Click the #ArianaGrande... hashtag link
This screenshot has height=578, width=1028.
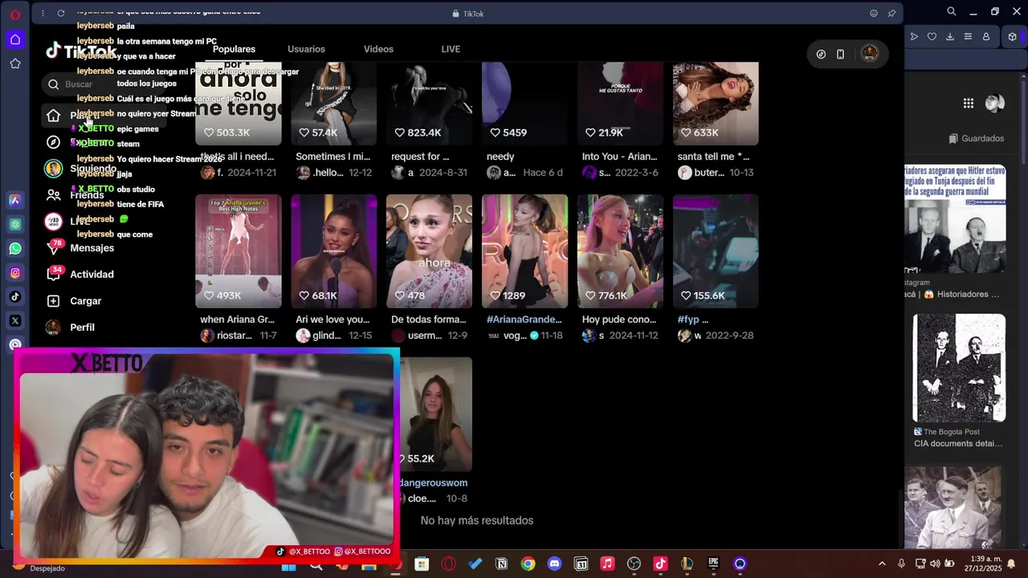pos(524,320)
